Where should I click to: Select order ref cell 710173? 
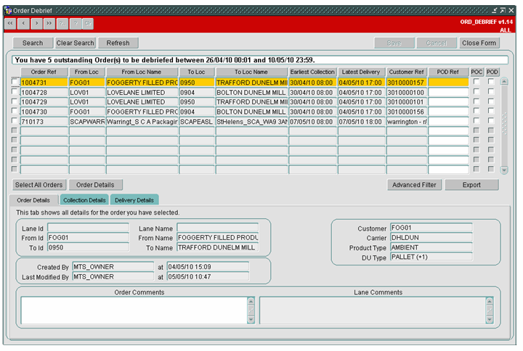[44, 122]
